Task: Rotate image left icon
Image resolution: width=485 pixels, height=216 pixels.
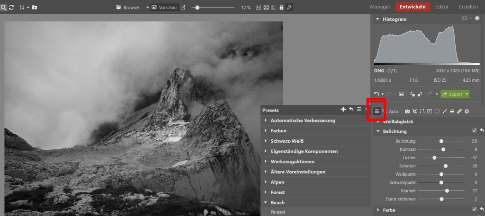Action: [413, 94]
